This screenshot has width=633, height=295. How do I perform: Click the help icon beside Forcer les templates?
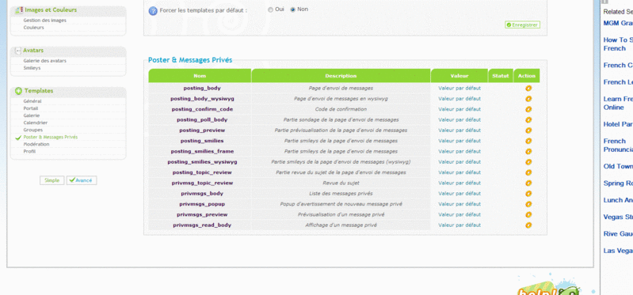point(153,11)
